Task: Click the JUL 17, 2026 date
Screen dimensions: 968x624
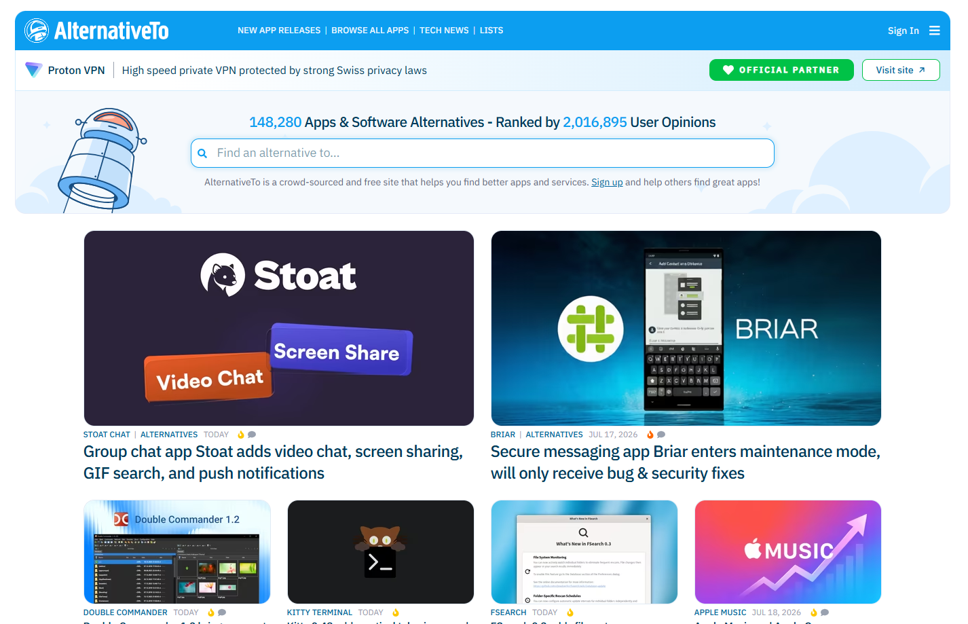Action: pyautogui.click(x=613, y=435)
